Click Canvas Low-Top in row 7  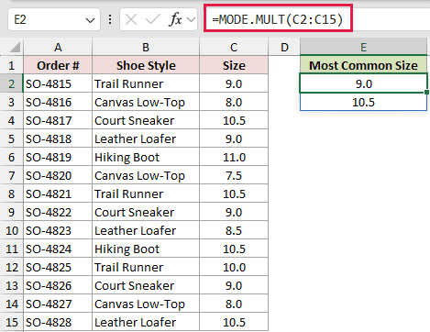click(146, 175)
